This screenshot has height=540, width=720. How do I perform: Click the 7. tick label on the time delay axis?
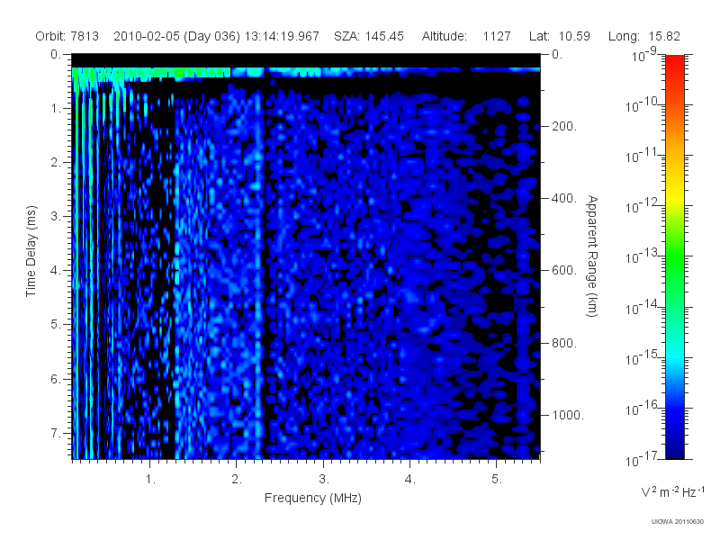pos(56,433)
